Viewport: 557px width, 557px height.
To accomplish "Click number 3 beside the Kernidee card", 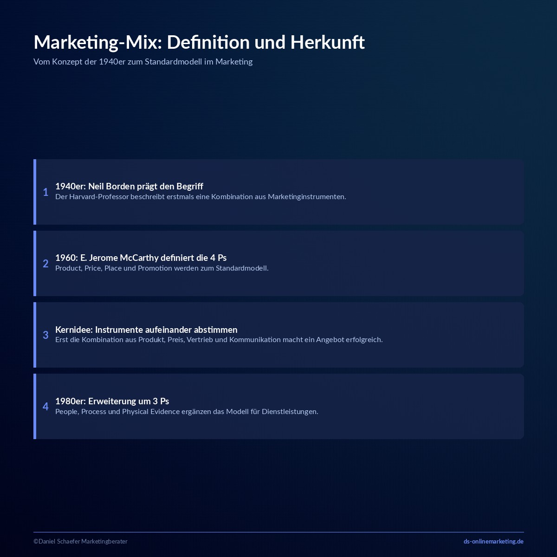I will [45, 335].
